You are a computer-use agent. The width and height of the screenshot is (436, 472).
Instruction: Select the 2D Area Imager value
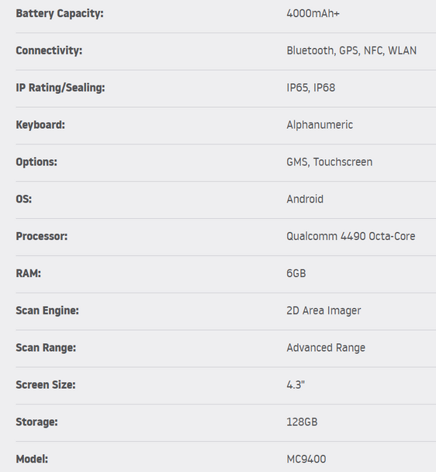pos(324,311)
